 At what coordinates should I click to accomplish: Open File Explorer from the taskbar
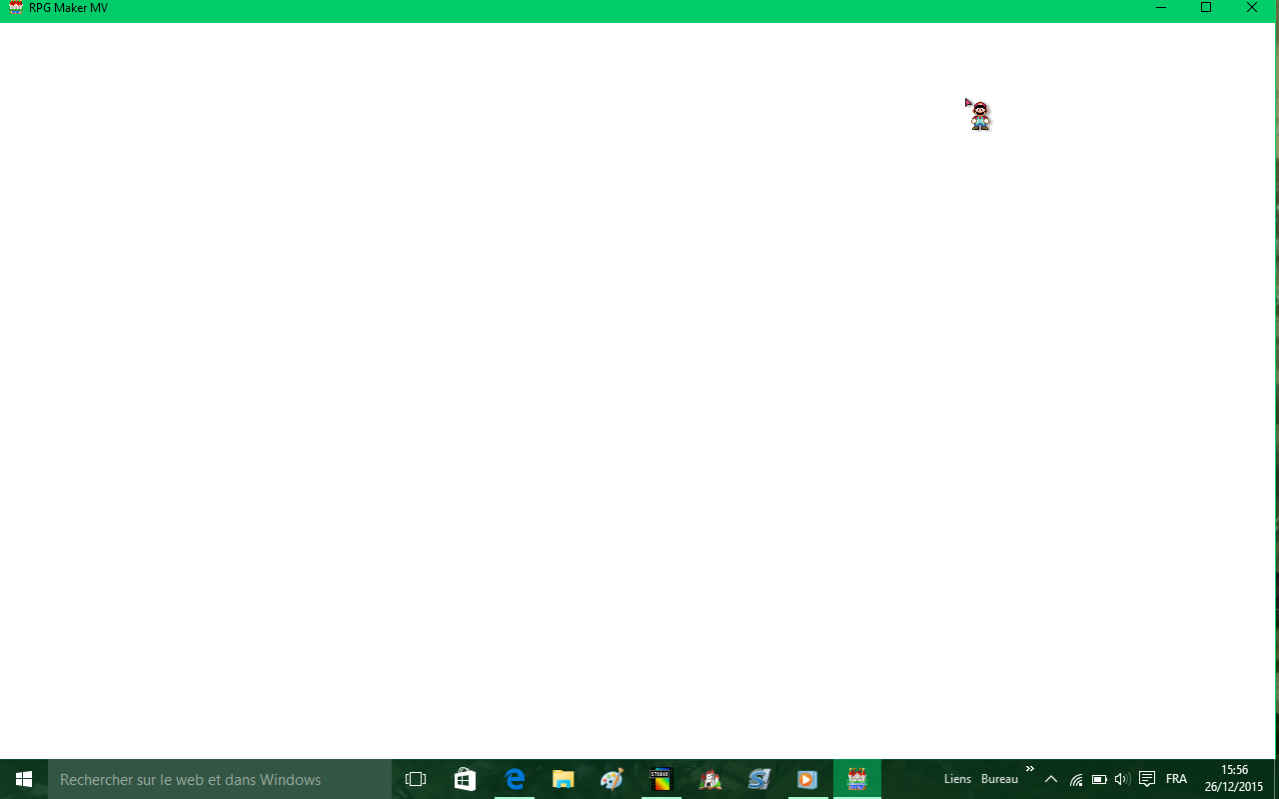coord(564,779)
